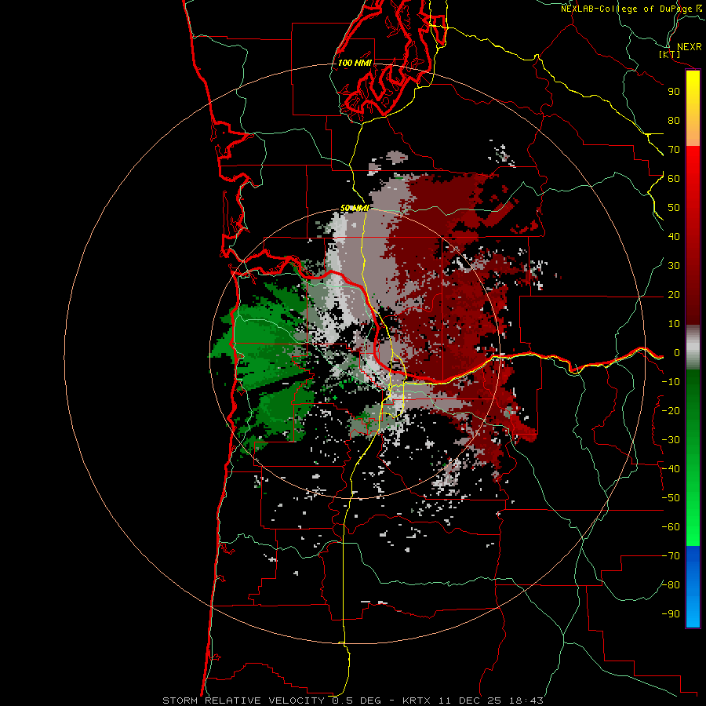Click the 20 value on velocity scale

[x=674, y=295]
